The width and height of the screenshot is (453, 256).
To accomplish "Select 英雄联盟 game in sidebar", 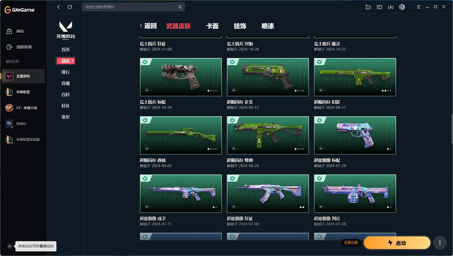I will click(x=23, y=92).
